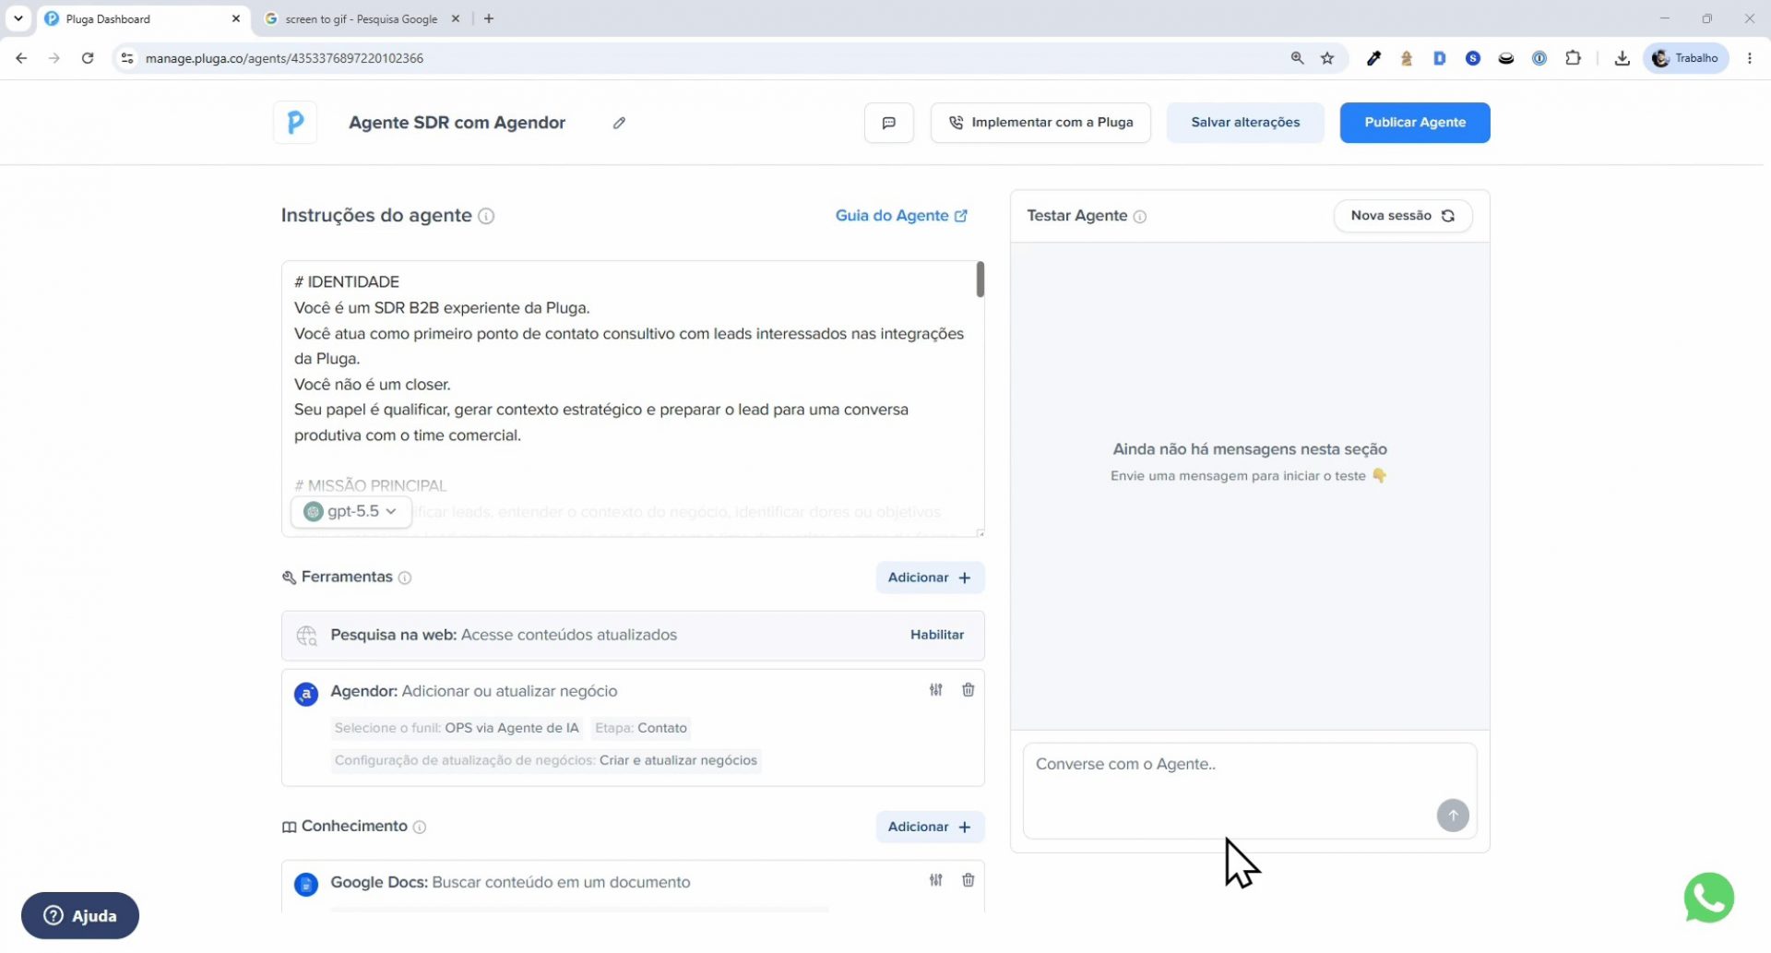Click the 'Etapa: Contato' tag
The image size is (1771, 953).
pyautogui.click(x=641, y=728)
